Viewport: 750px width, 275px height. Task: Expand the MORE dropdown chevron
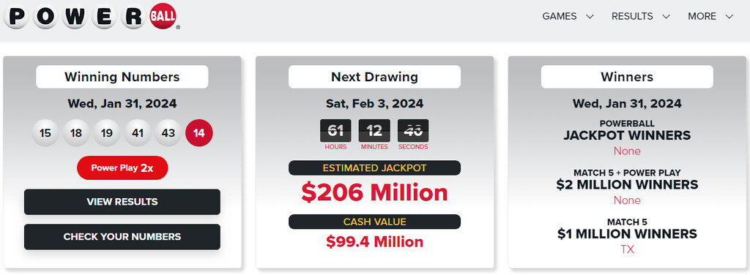(729, 17)
